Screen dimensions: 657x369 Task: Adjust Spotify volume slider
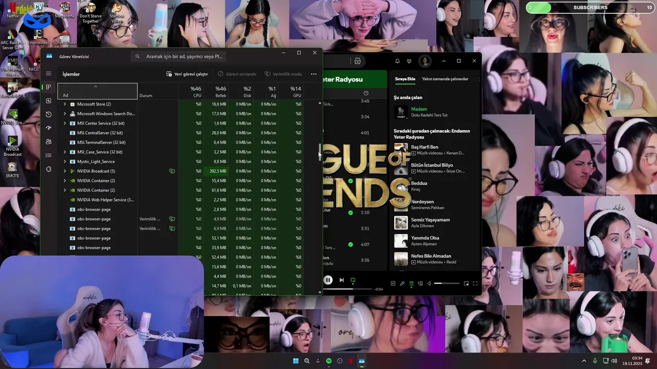[x=447, y=283]
